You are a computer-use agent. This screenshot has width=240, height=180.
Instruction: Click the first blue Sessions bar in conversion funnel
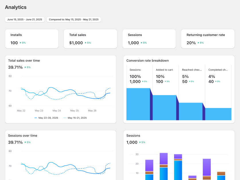pyautogui.click(x=138, y=104)
